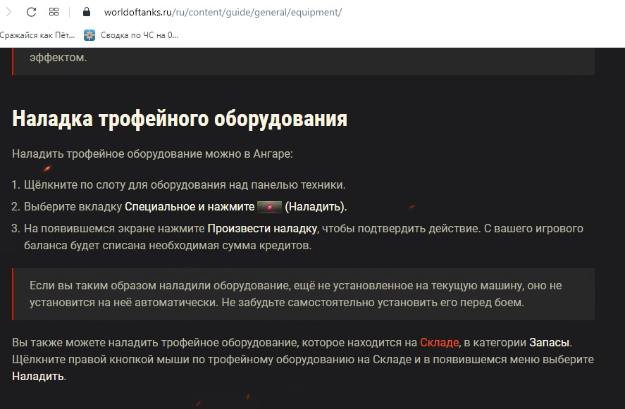Click the bold word 'Запасы'
The image size is (625, 409).
550,343
